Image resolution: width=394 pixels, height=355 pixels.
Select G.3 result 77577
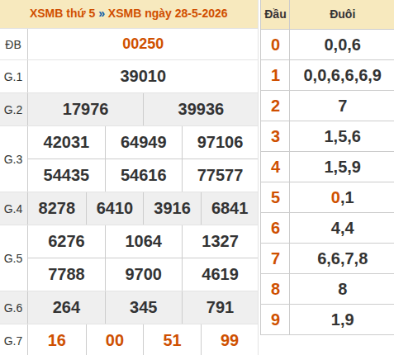click(220, 175)
